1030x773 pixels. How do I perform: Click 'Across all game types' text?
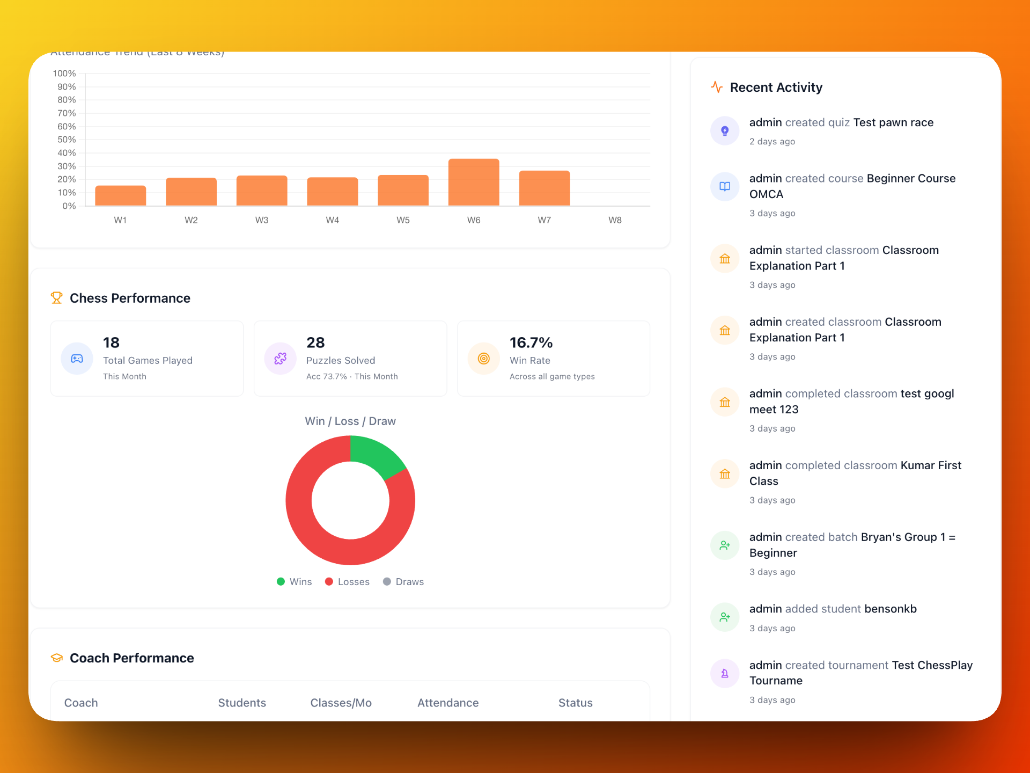[552, 376]
